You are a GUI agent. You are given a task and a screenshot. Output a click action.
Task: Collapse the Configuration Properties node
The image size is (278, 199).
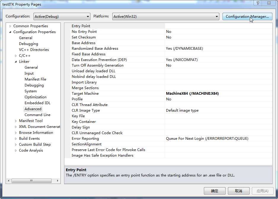[10, 32]
